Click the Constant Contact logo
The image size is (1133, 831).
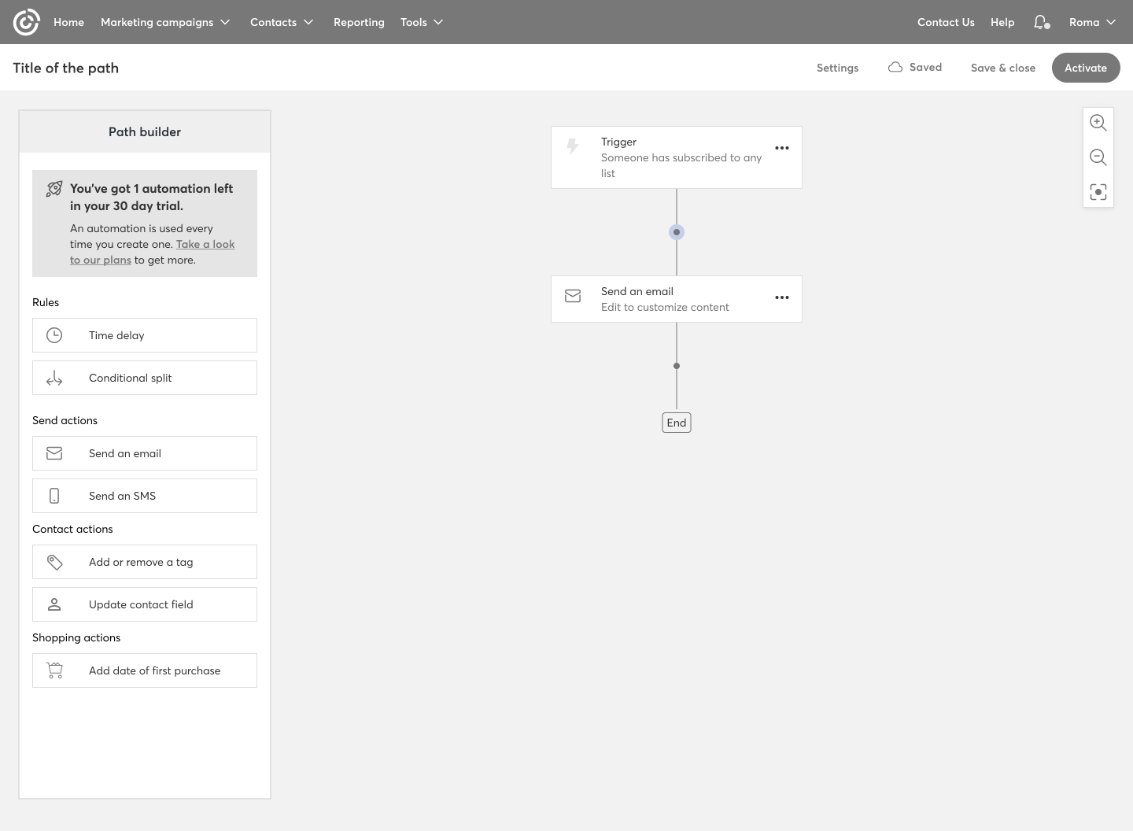click(26, 22)
